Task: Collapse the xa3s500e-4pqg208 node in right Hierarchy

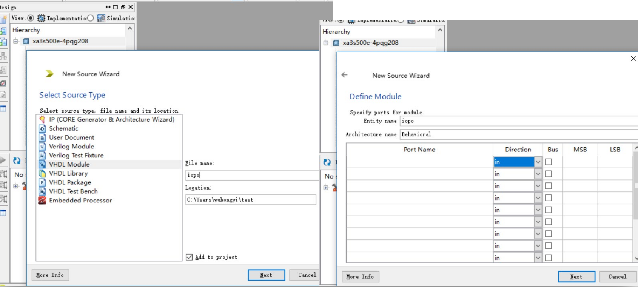Action: 326,43
